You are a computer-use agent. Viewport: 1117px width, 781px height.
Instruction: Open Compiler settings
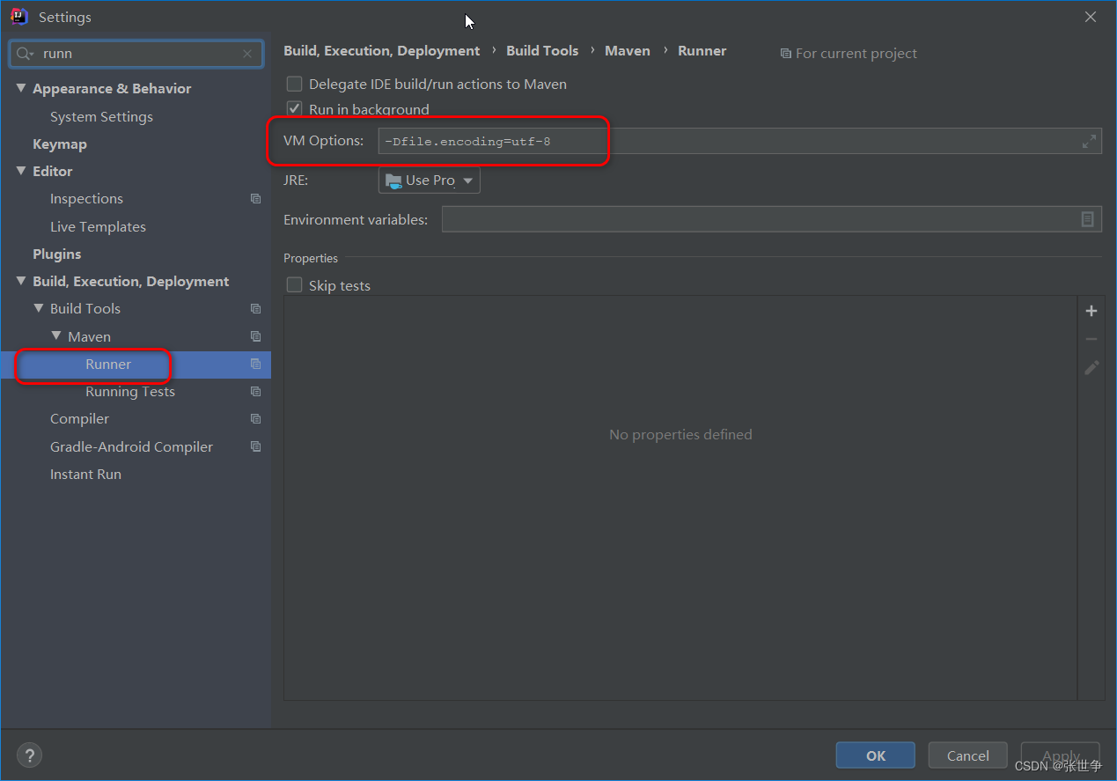(x=80, y=419)
